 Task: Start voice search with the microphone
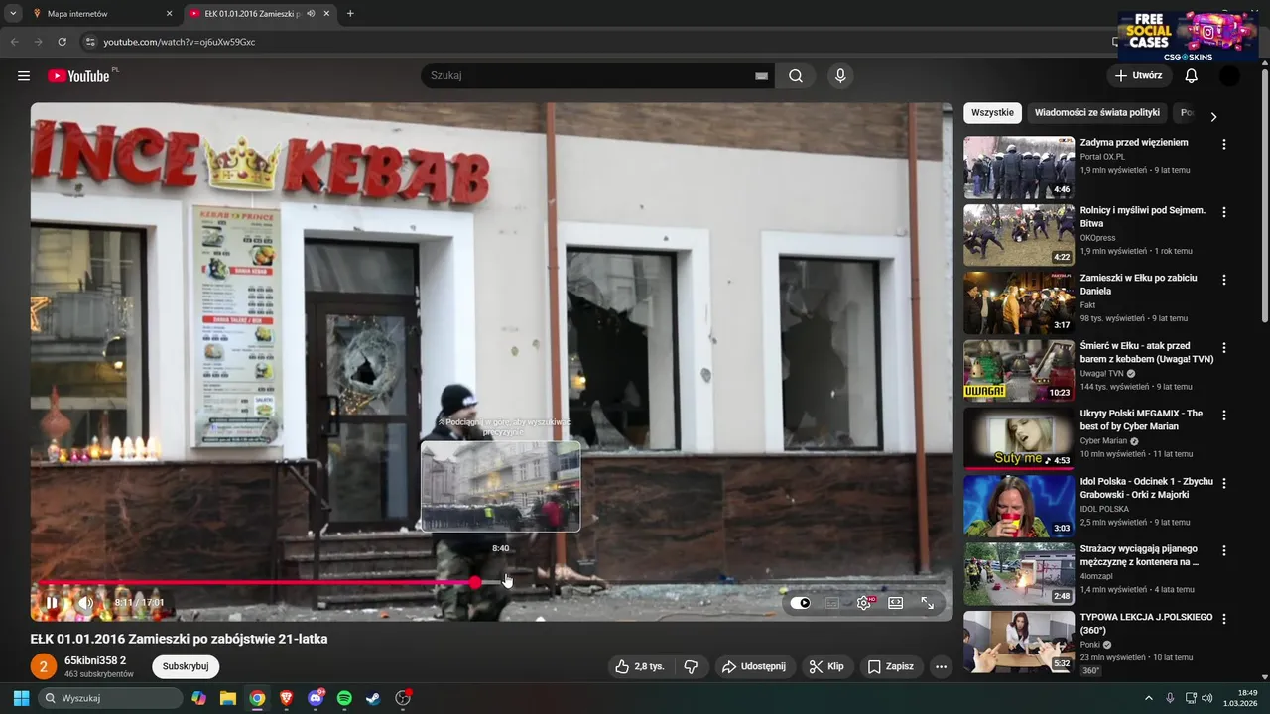pyautogui.click(x=840, y=76)
